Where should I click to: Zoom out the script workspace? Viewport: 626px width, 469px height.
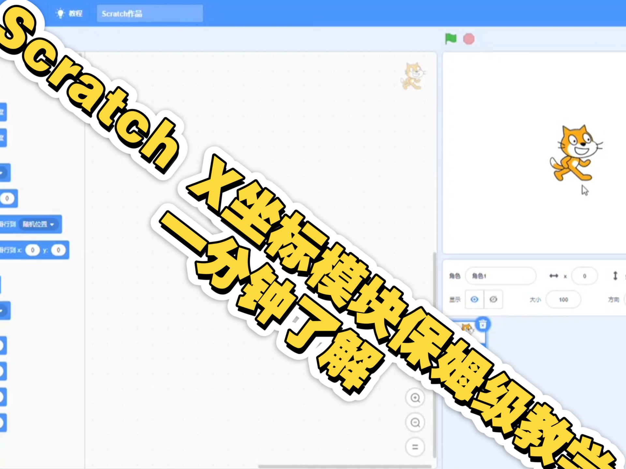(415, 422)
